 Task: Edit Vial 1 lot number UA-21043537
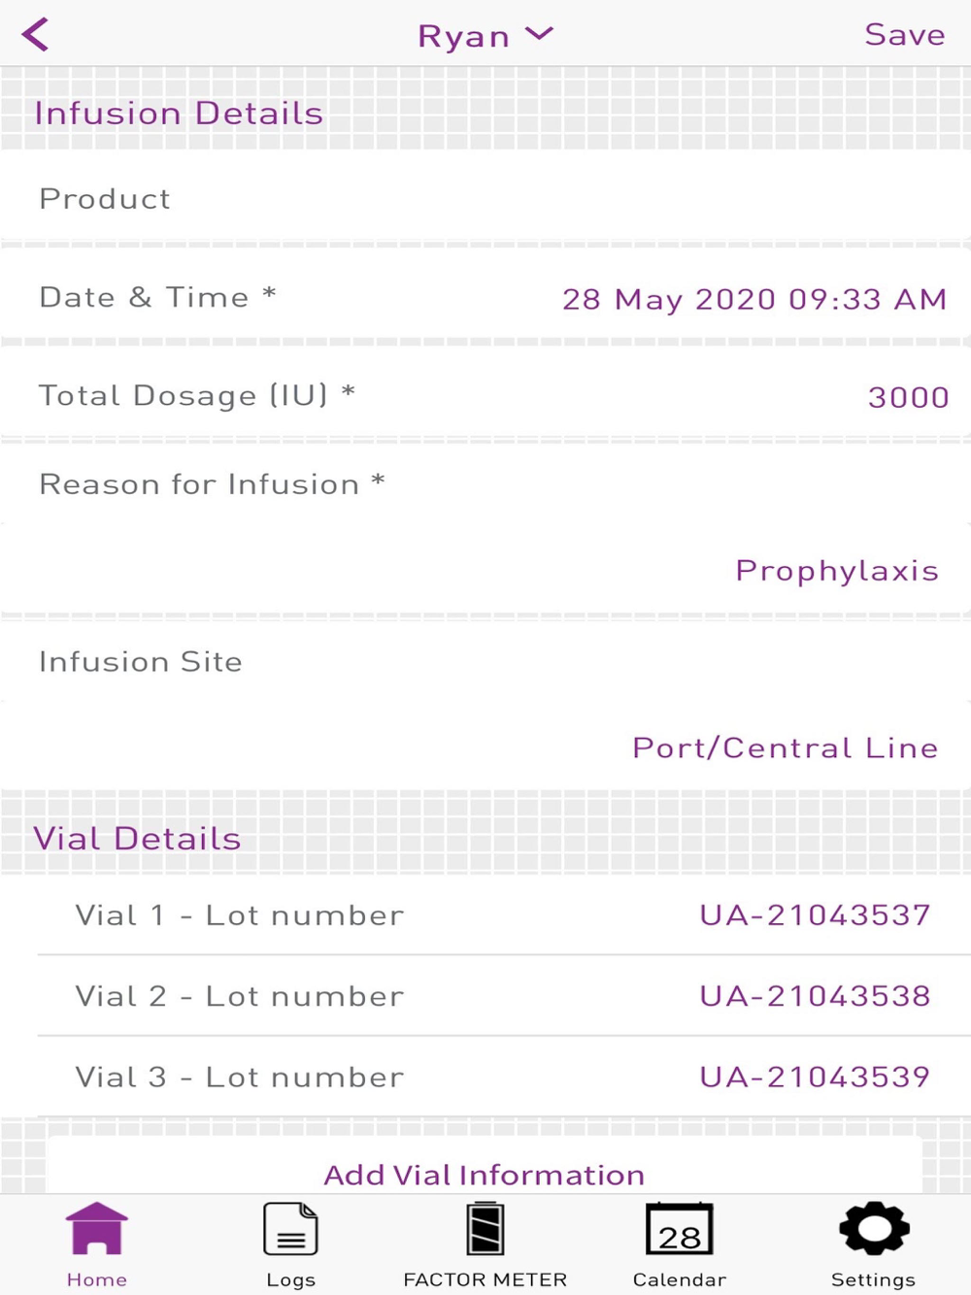pyautogui.click(x=815, y=914)
